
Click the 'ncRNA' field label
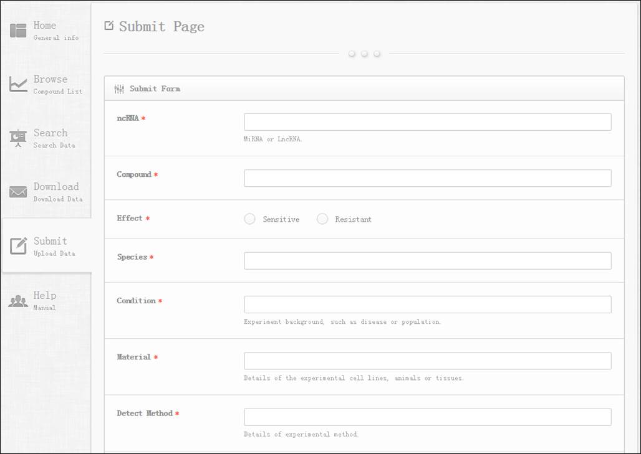coord(128,118)
